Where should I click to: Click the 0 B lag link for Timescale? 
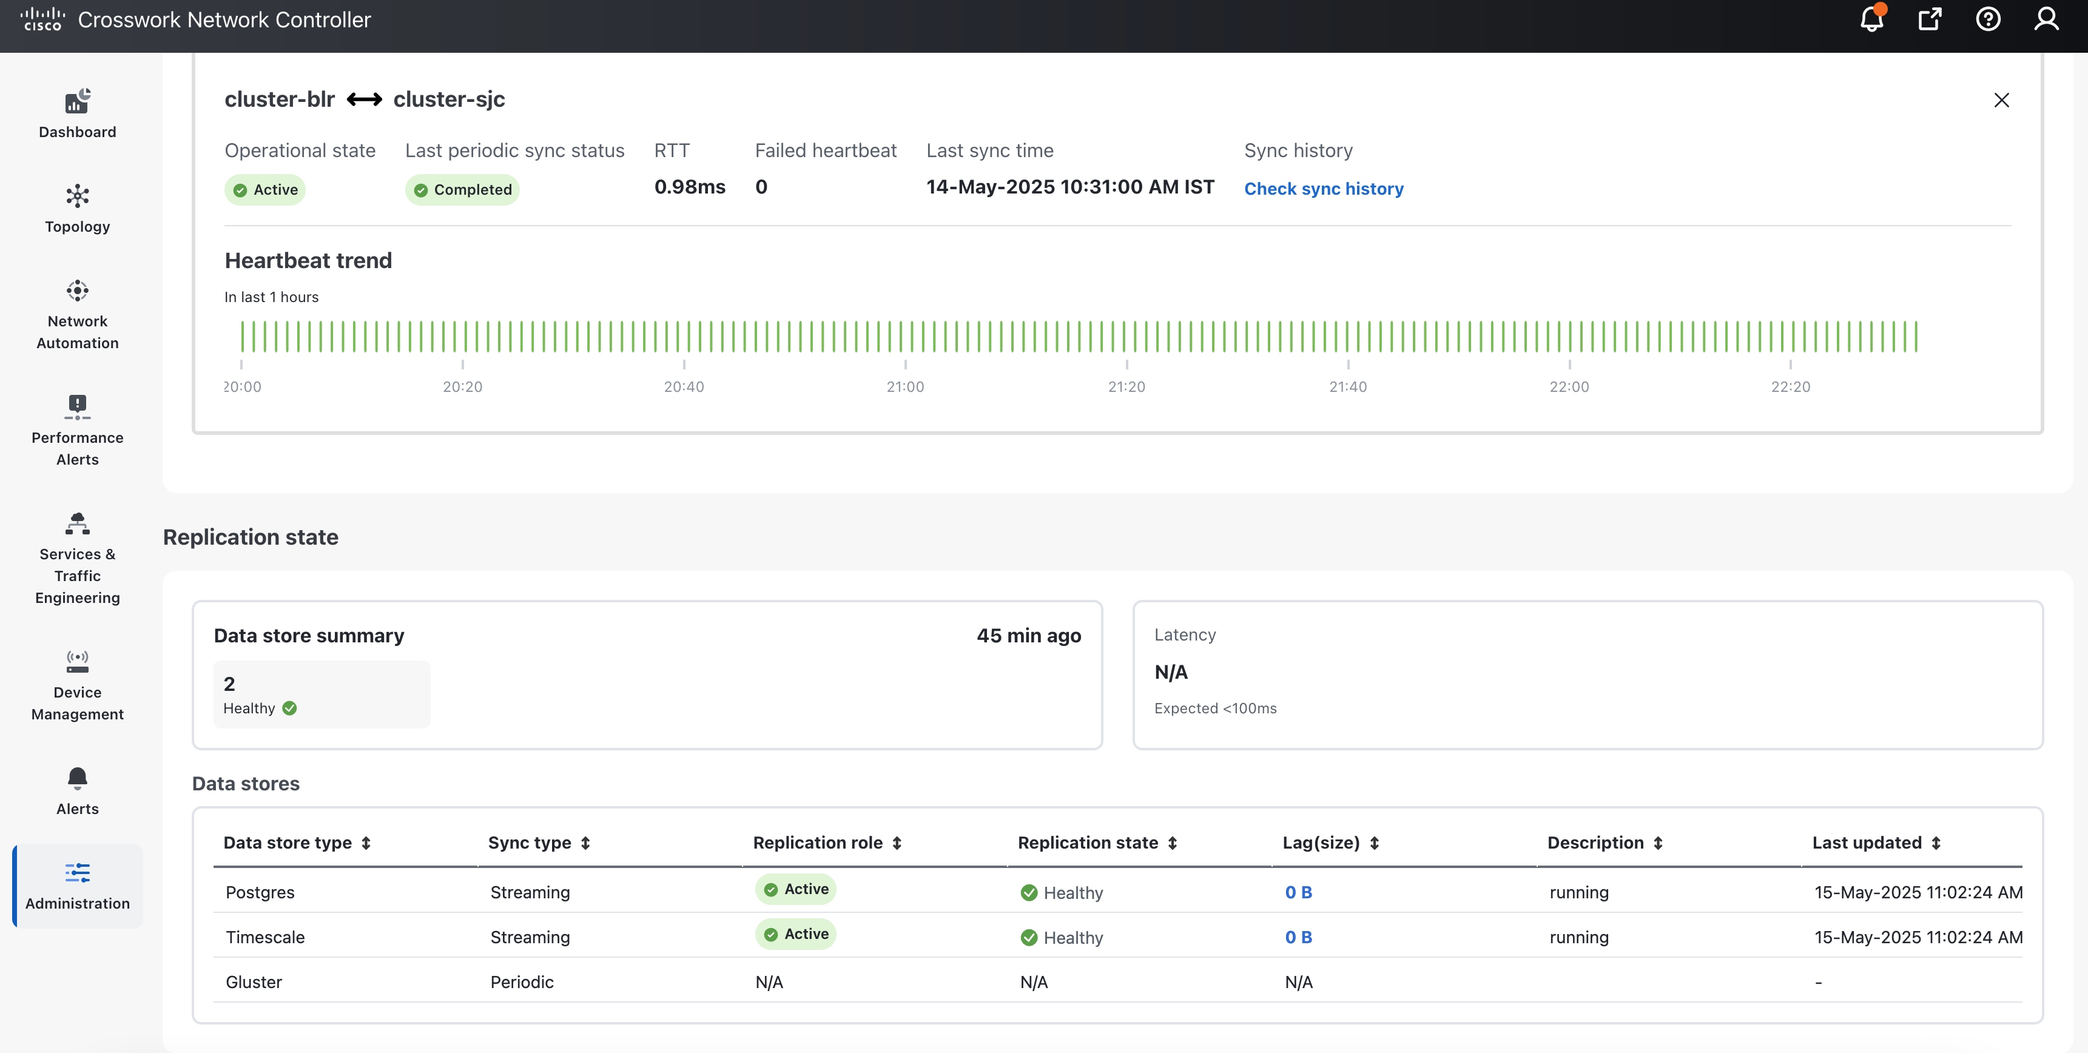coord(1299,937)
